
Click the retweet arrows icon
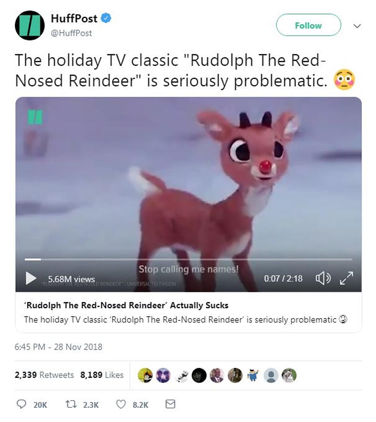(71, 404)
